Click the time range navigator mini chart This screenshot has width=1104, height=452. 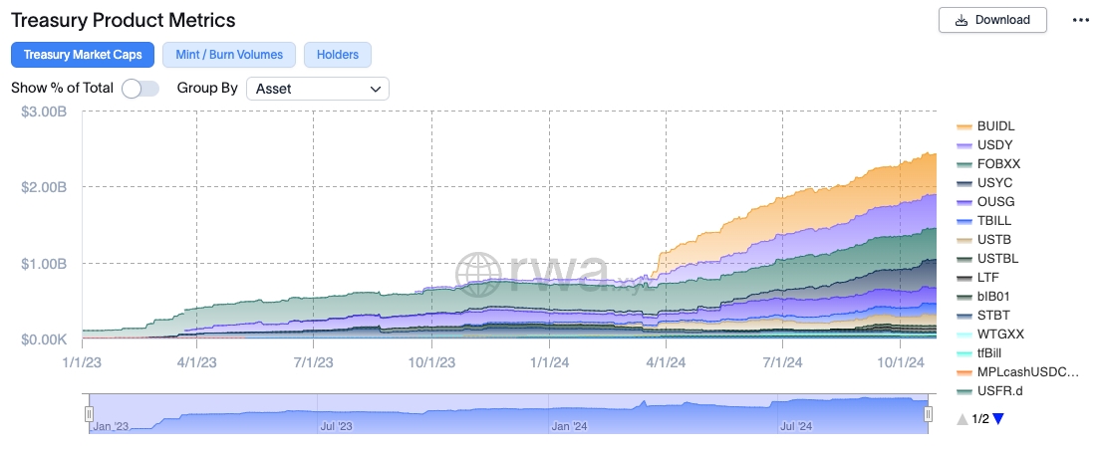coord(508,413)
